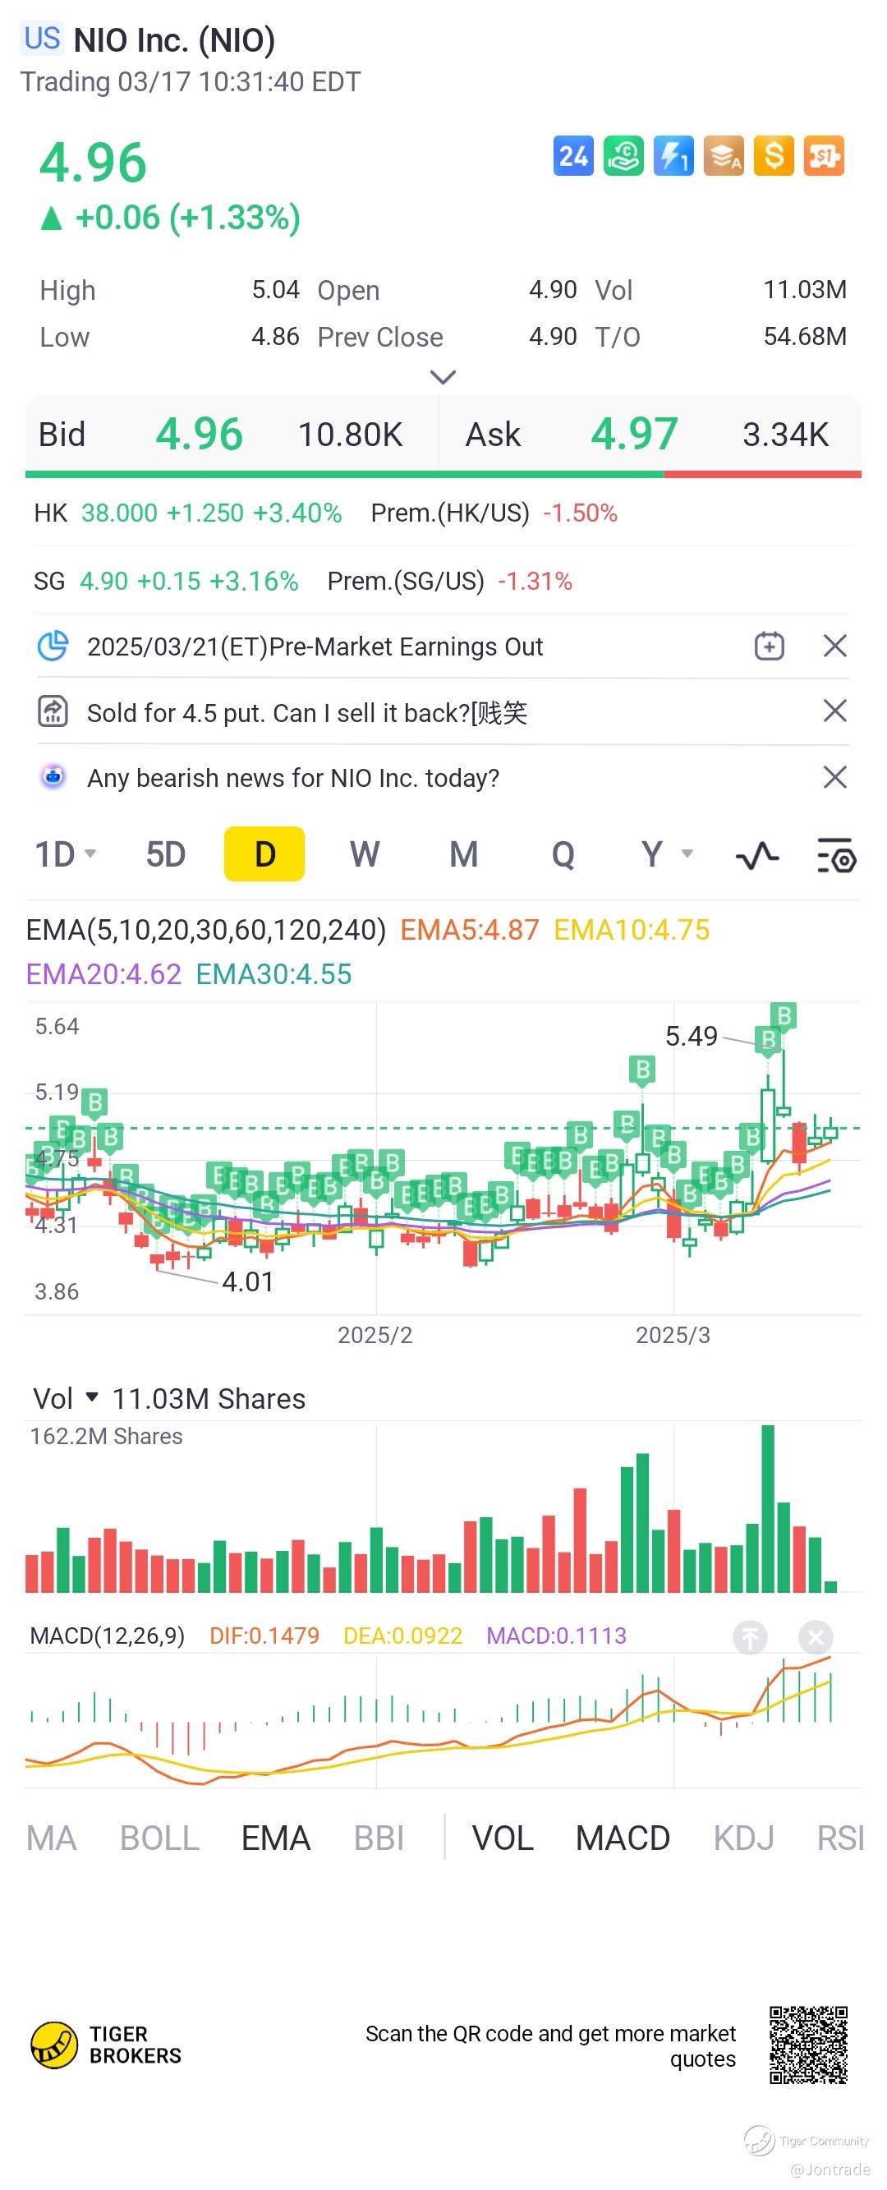Tap the orange dollar sign icon
Viewport: 887px width, 2190px height.
tap(773, 155)
